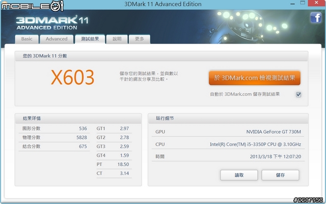Click the CT value 3.14
Viewport: 326px width, 204px height.
(124, 173)
